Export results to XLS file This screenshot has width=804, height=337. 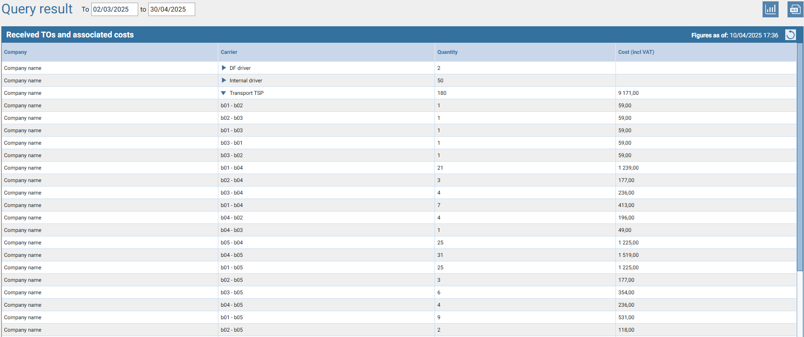[x=795, y=9]
